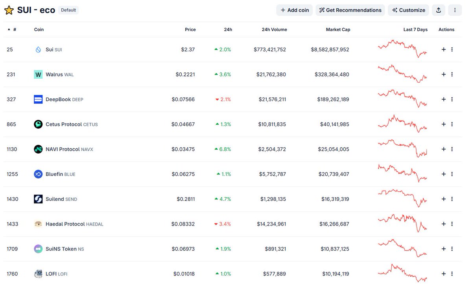This screenshot has height=285, width=472.
Task: Click plus icon in LOFI row
Action: (444, 274)
